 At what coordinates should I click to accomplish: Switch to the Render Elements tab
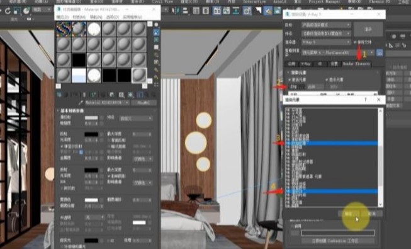(356, 64)
